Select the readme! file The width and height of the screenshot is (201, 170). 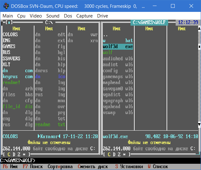click(x=18, y=82)
